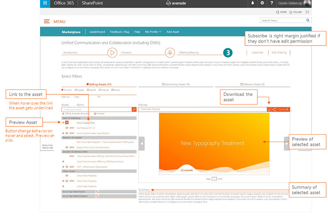328x216 pixels.
Task: Click the Subscribe link
Action: [x=257, y=52]
